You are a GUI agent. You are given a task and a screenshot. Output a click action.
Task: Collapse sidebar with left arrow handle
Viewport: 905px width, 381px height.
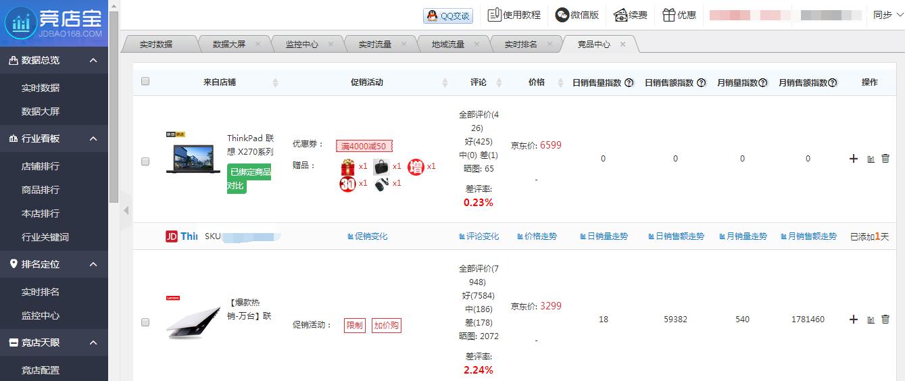(126, 211)
